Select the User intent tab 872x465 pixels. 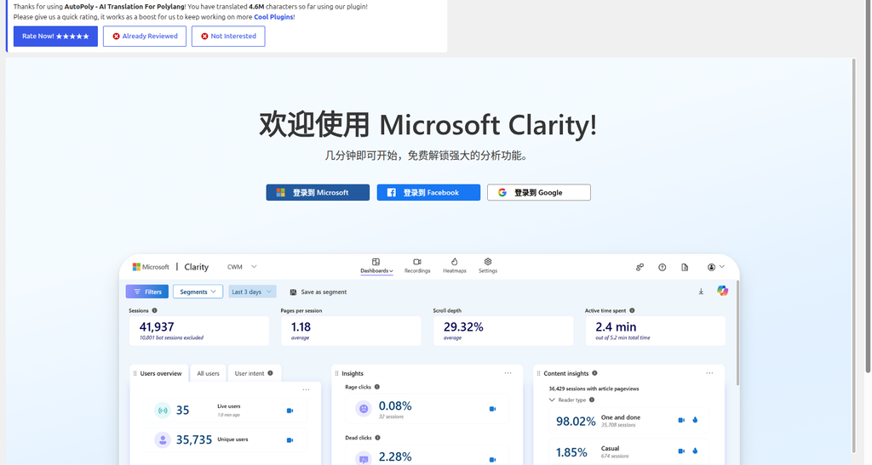(x=254, y=373)
